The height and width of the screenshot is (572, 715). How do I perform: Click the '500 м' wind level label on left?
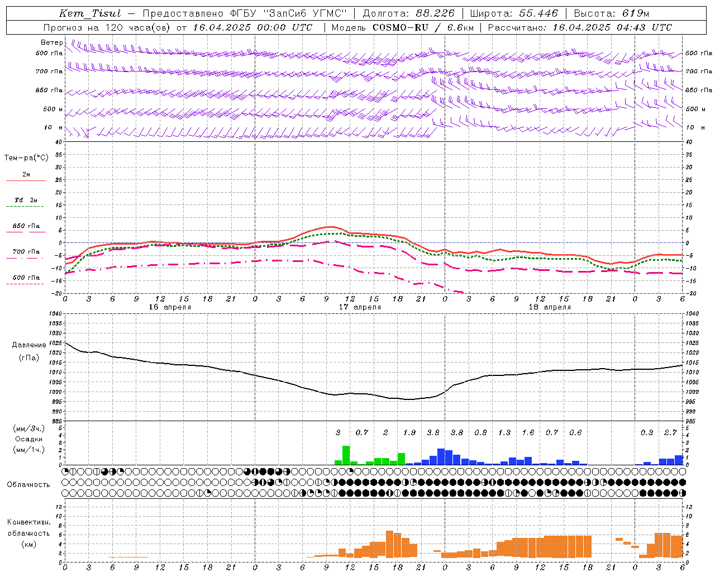[53, 109]
